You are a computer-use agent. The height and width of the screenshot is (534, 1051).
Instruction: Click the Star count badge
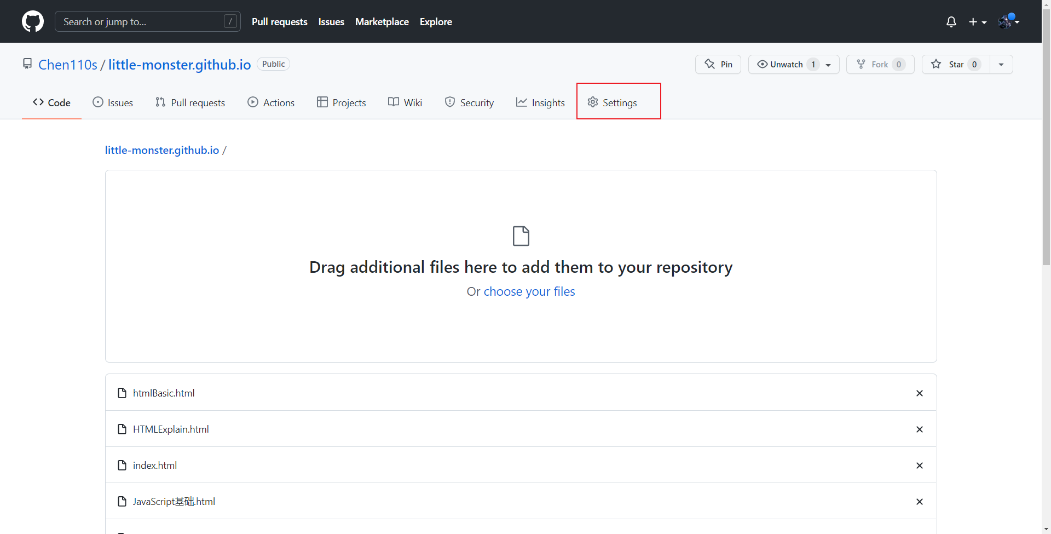point(974,65)
